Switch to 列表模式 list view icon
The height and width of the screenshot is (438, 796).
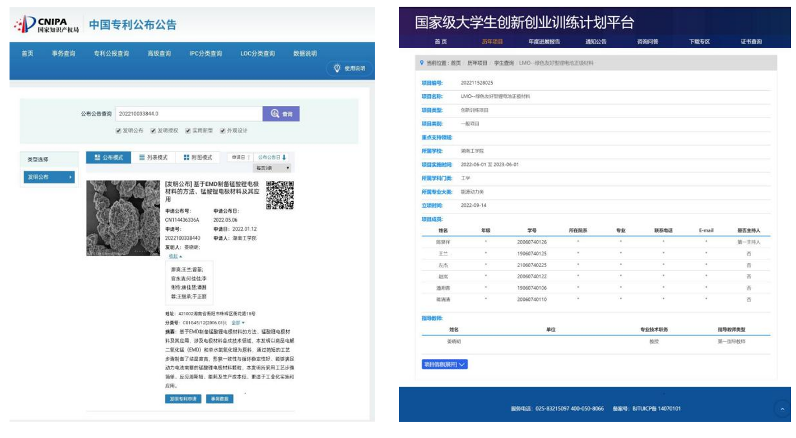point(142,158)
